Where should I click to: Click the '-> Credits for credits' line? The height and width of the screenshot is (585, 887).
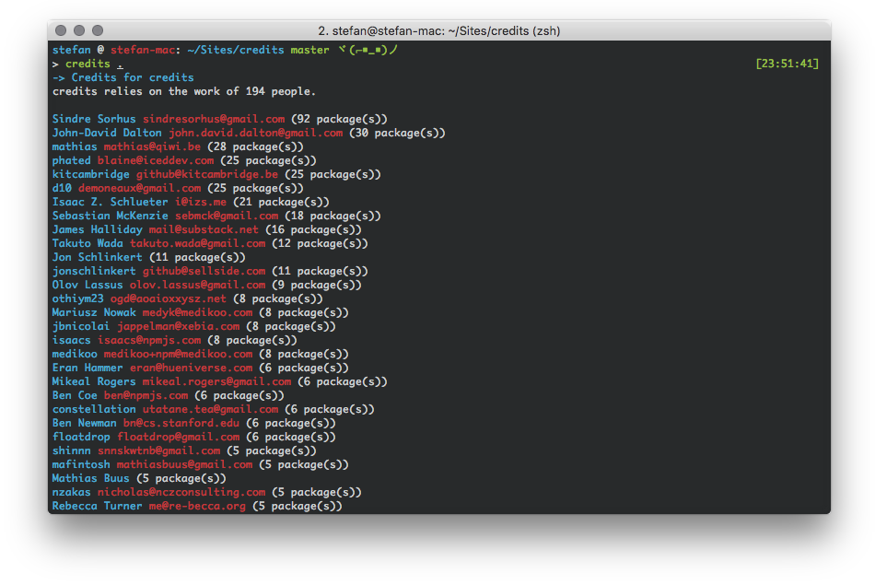point(123,77)
